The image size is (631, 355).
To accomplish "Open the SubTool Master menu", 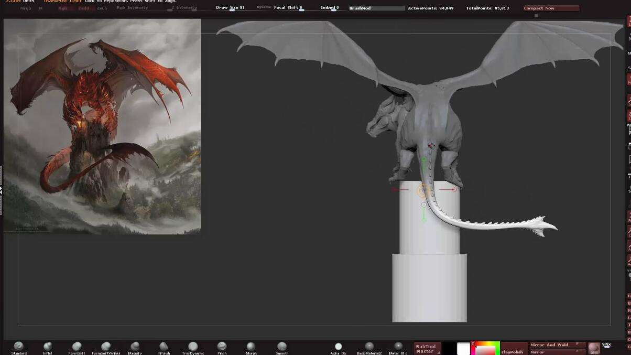I will tap(426, 348).
